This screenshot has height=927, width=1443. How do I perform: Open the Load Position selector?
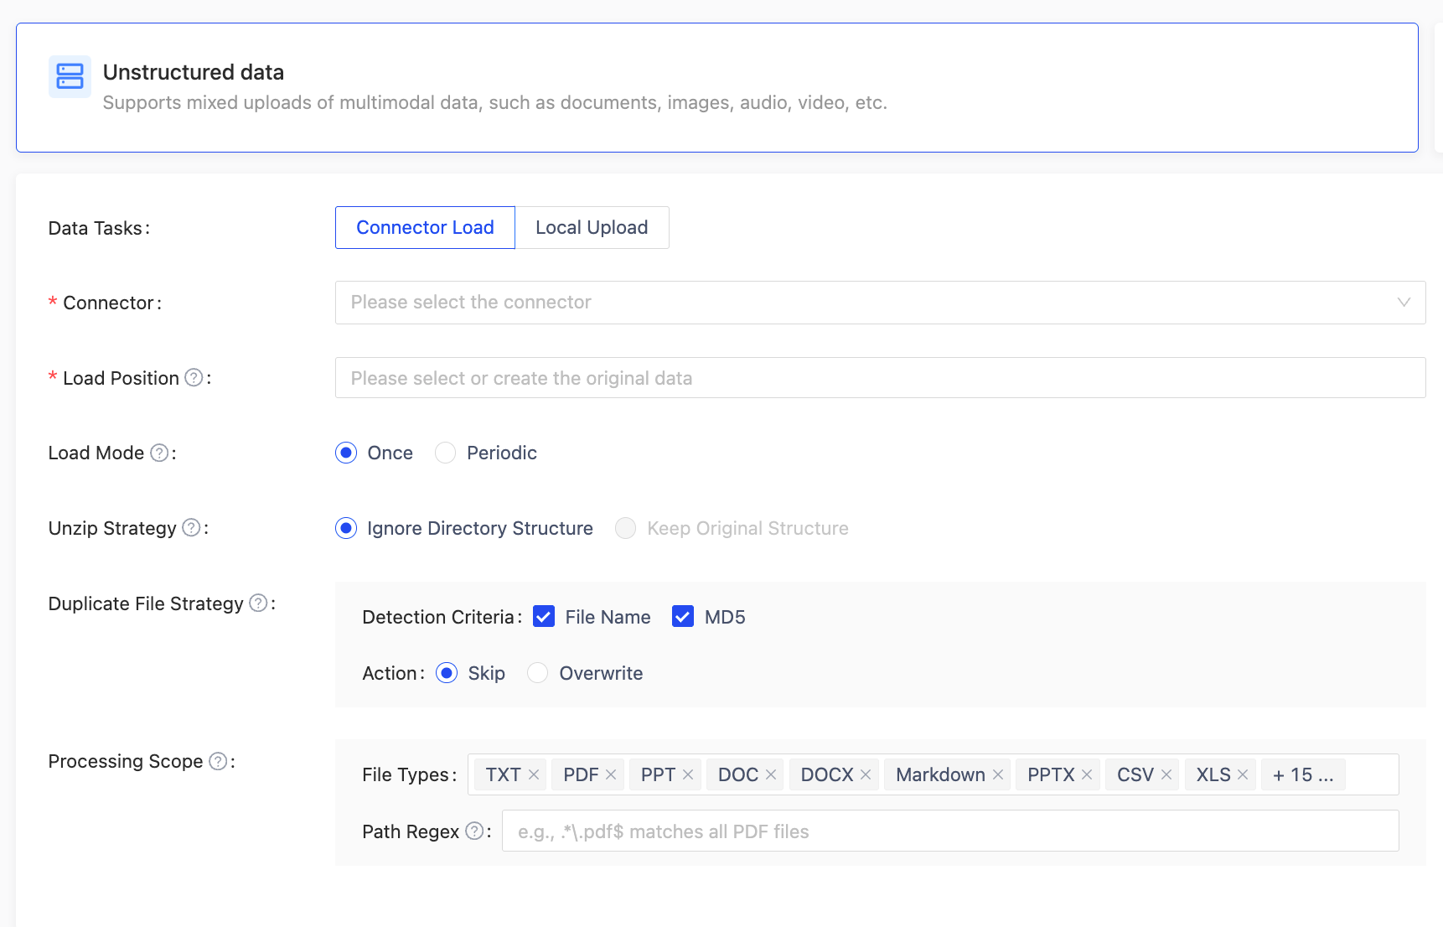point(880,378)
